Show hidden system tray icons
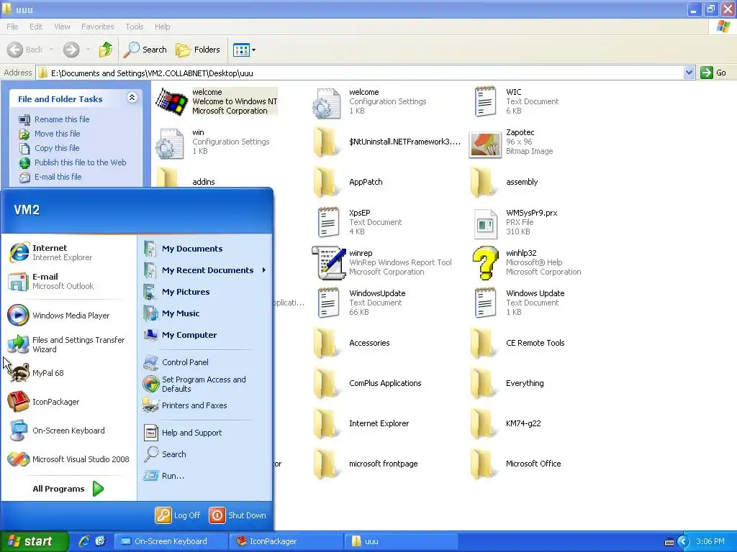 684,542
